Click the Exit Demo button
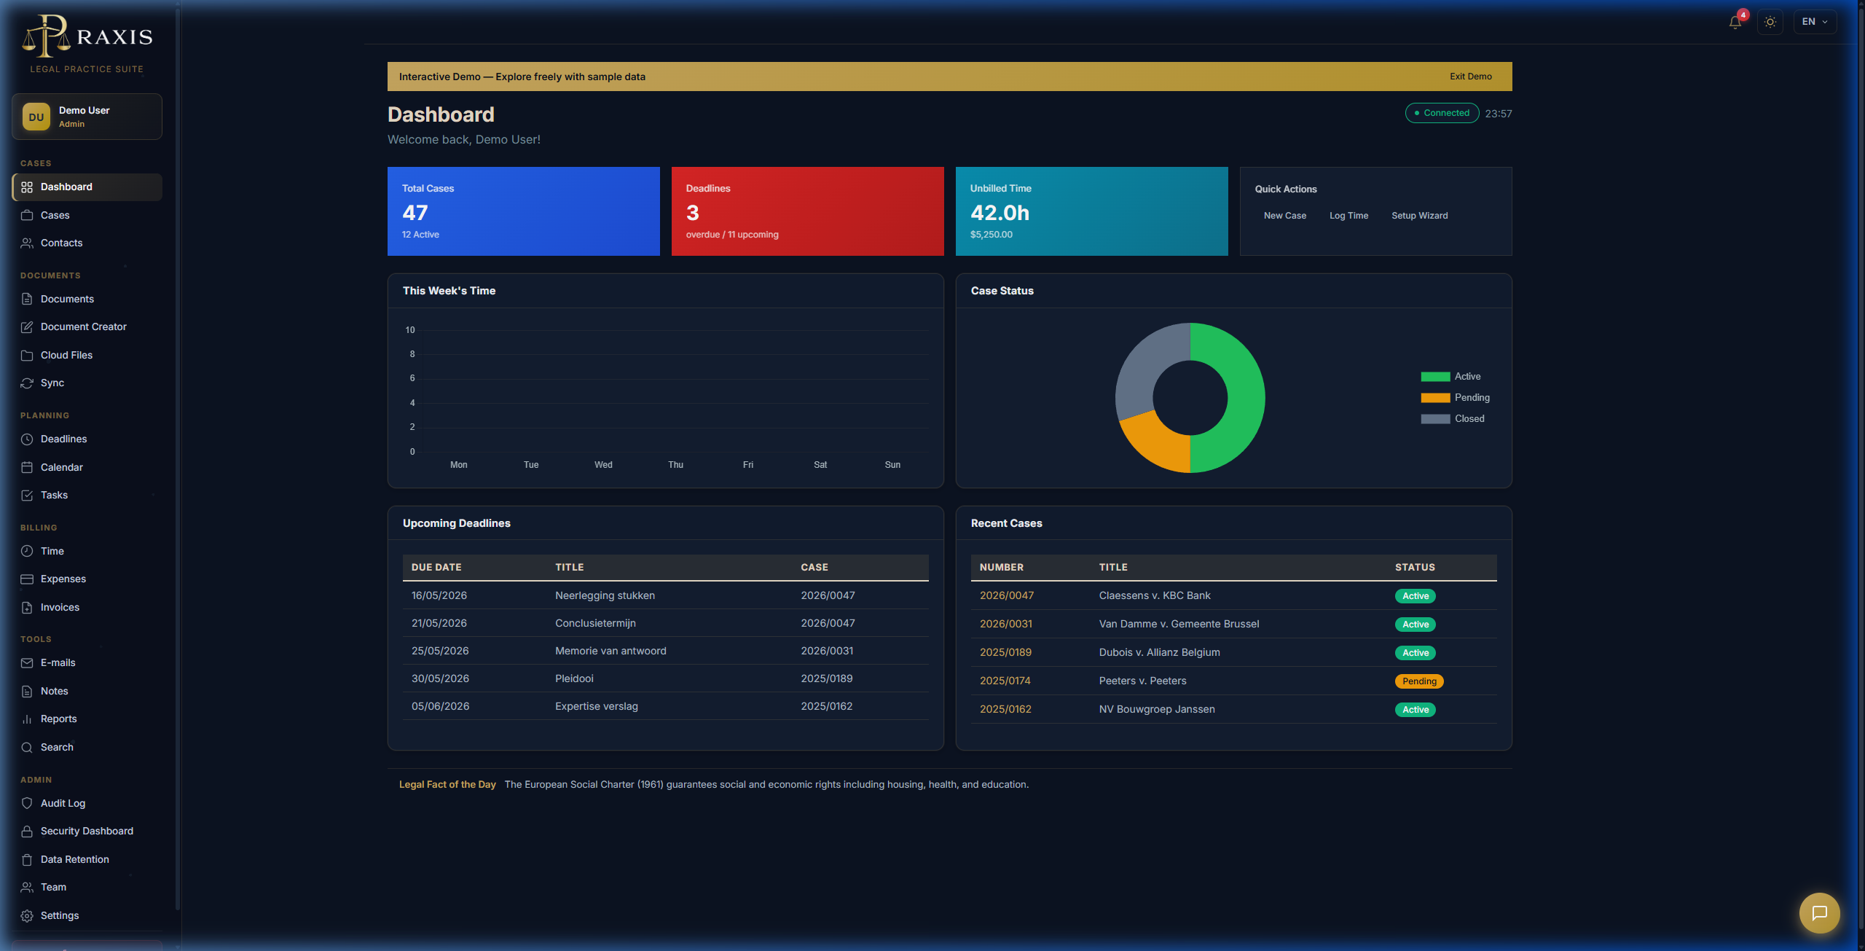This screenshot has width=1865, height=951. tap(1470, 77)
